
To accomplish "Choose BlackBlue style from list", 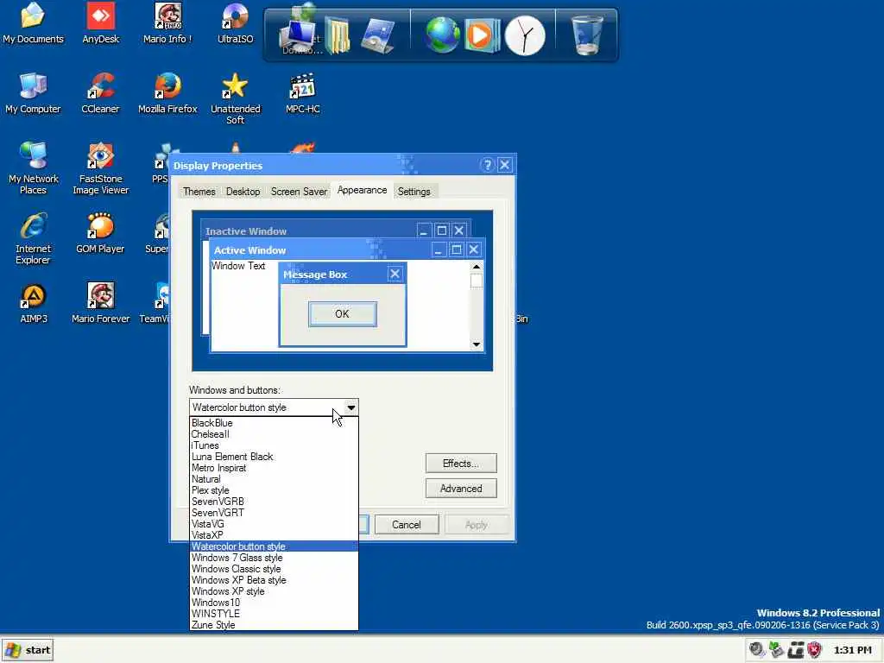I will tap(274, 423).
